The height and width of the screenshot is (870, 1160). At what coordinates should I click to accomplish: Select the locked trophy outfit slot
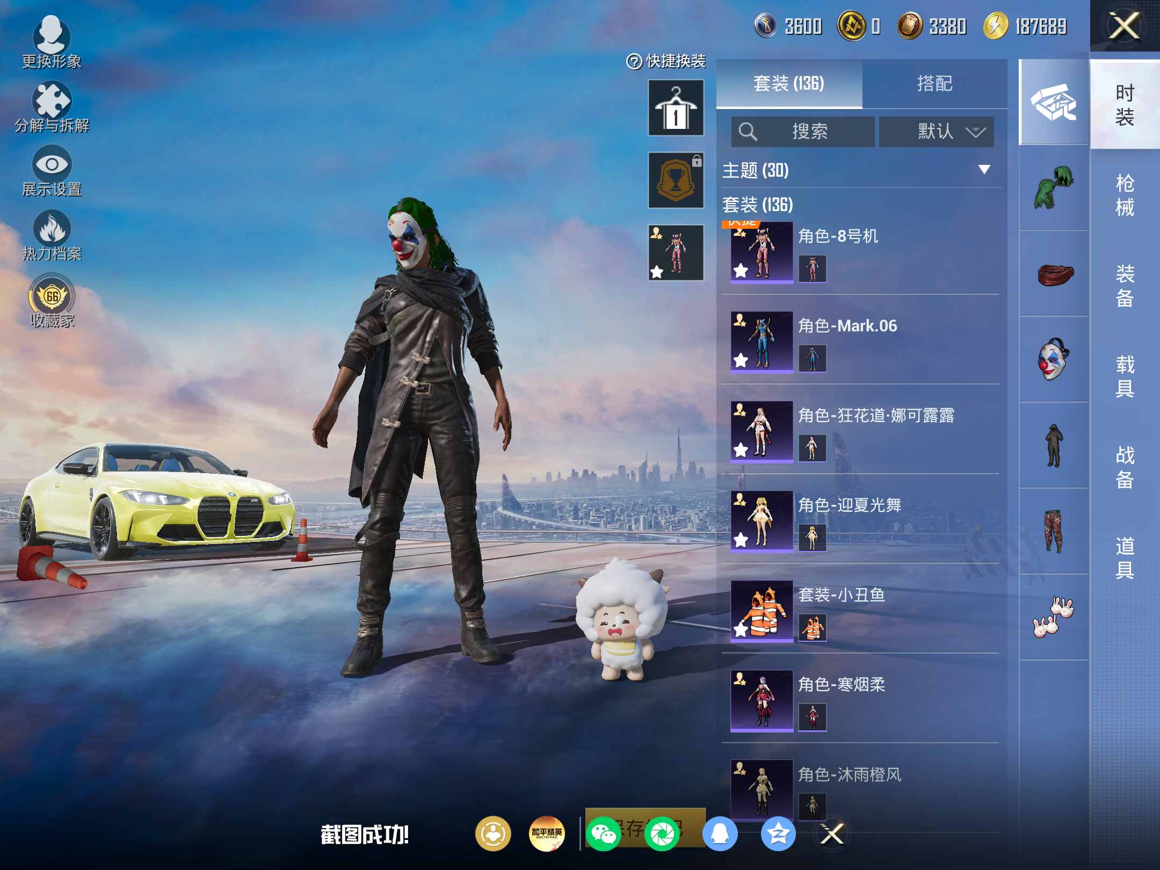[x=676, y=180]
